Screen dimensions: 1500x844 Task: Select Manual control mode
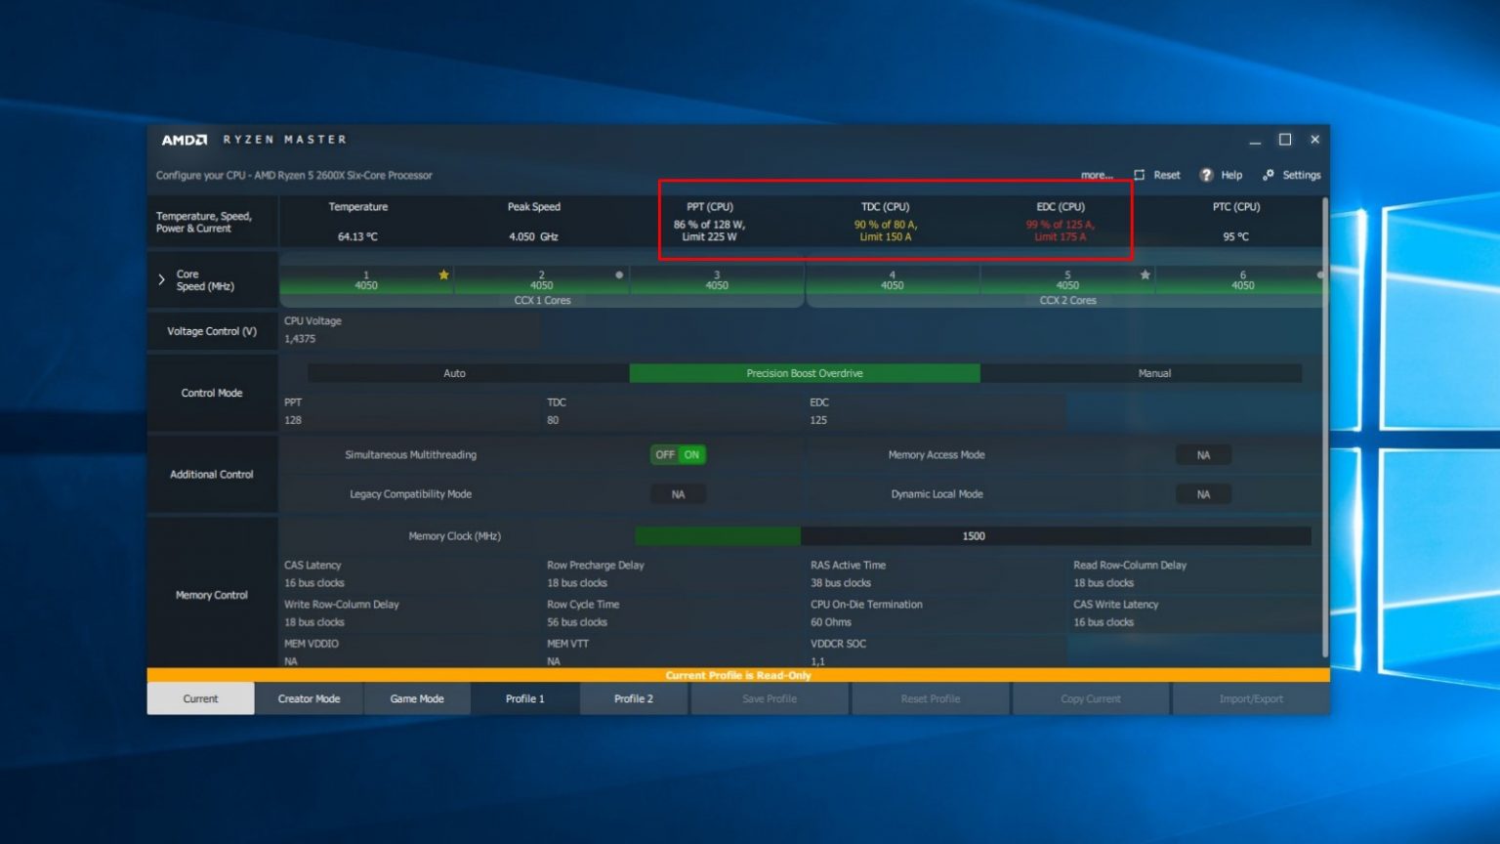(1154, 373)
